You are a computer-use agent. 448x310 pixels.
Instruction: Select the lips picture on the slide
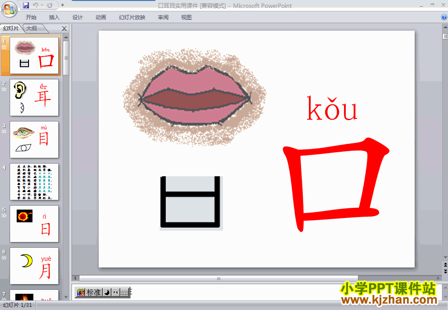194,97
